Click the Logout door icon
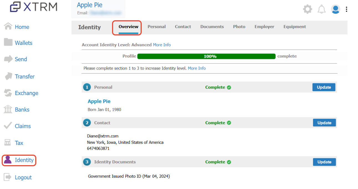This screenshot has height=189, width=358. tap(8, 177)
